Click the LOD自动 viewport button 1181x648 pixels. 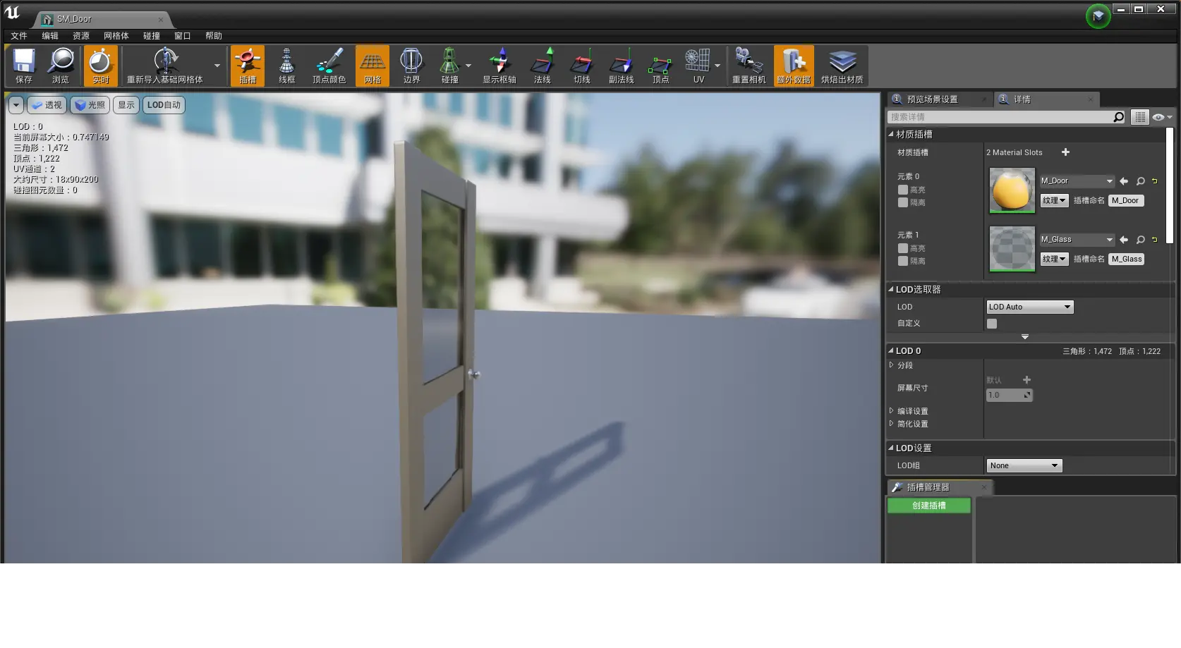(x=164, y=105)
